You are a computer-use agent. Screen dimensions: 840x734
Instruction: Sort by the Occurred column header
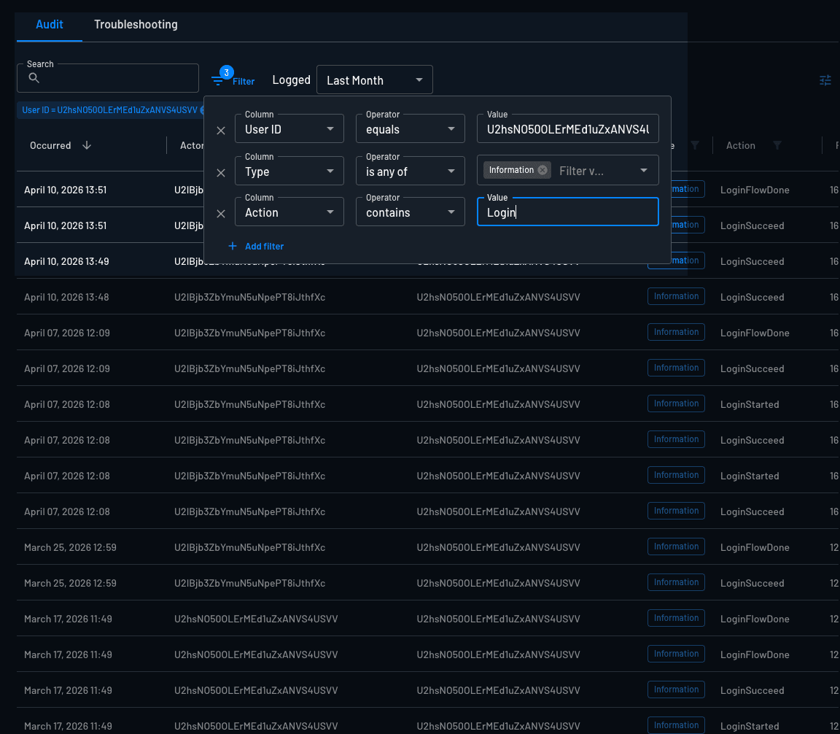[x=50, y=146]
